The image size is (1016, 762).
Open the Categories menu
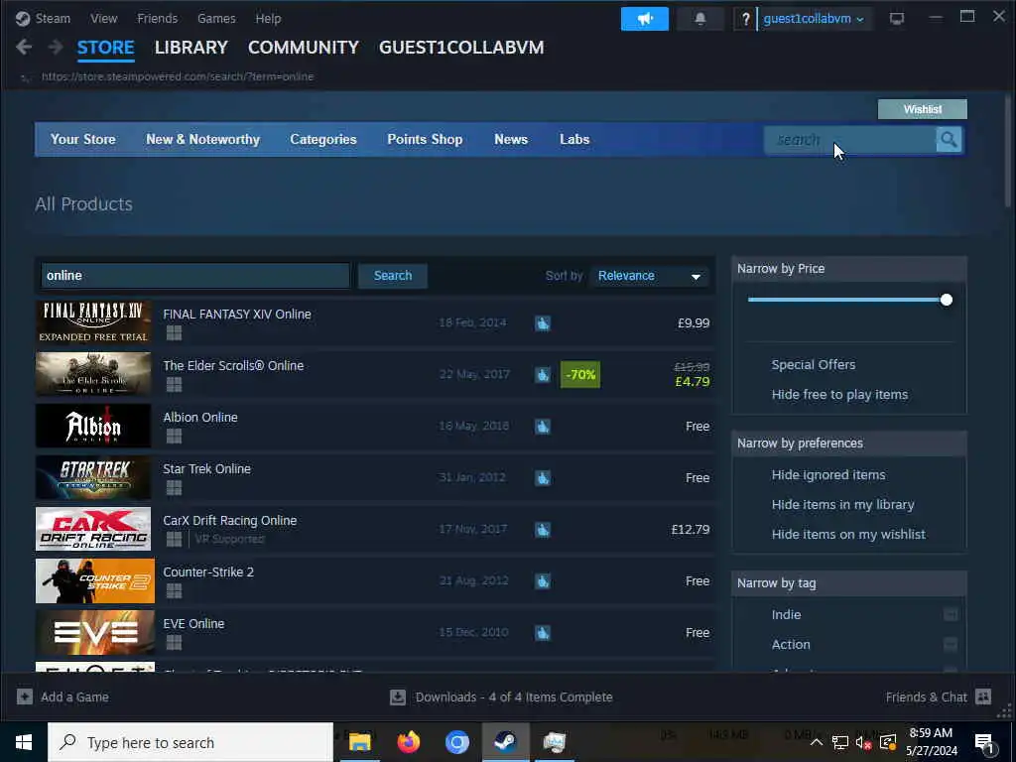point(323,139)
